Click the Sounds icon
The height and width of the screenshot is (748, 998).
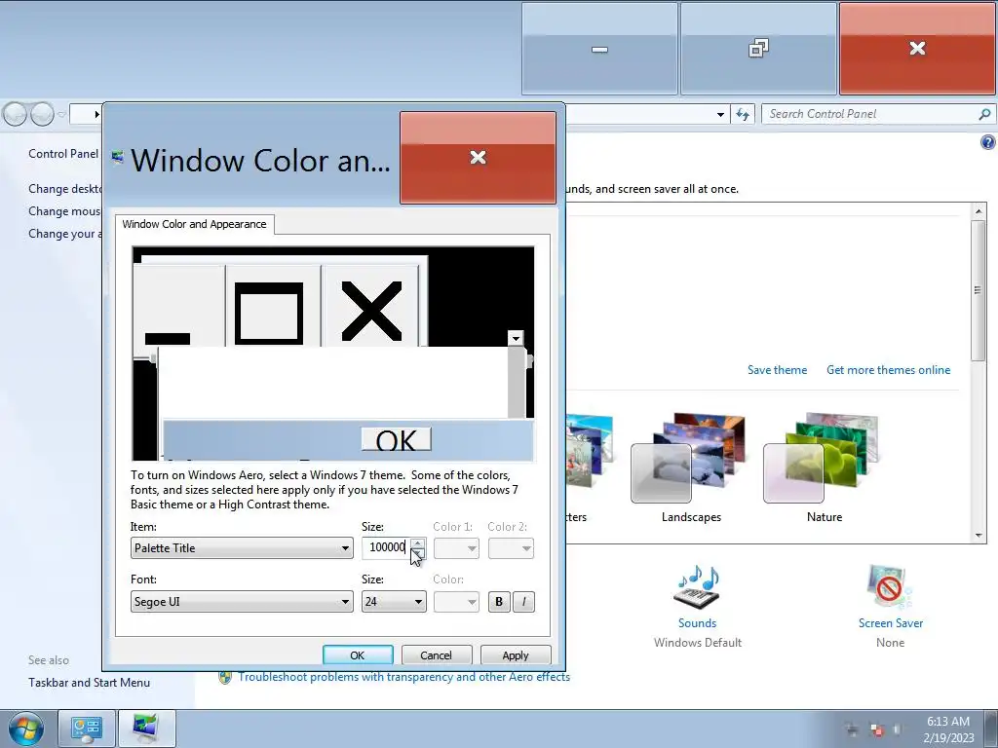(x=697, y=586)
